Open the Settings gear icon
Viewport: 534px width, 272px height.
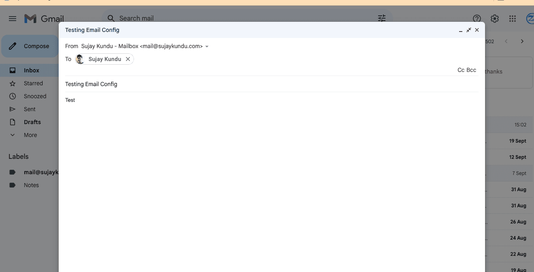[x=494, y=18]
